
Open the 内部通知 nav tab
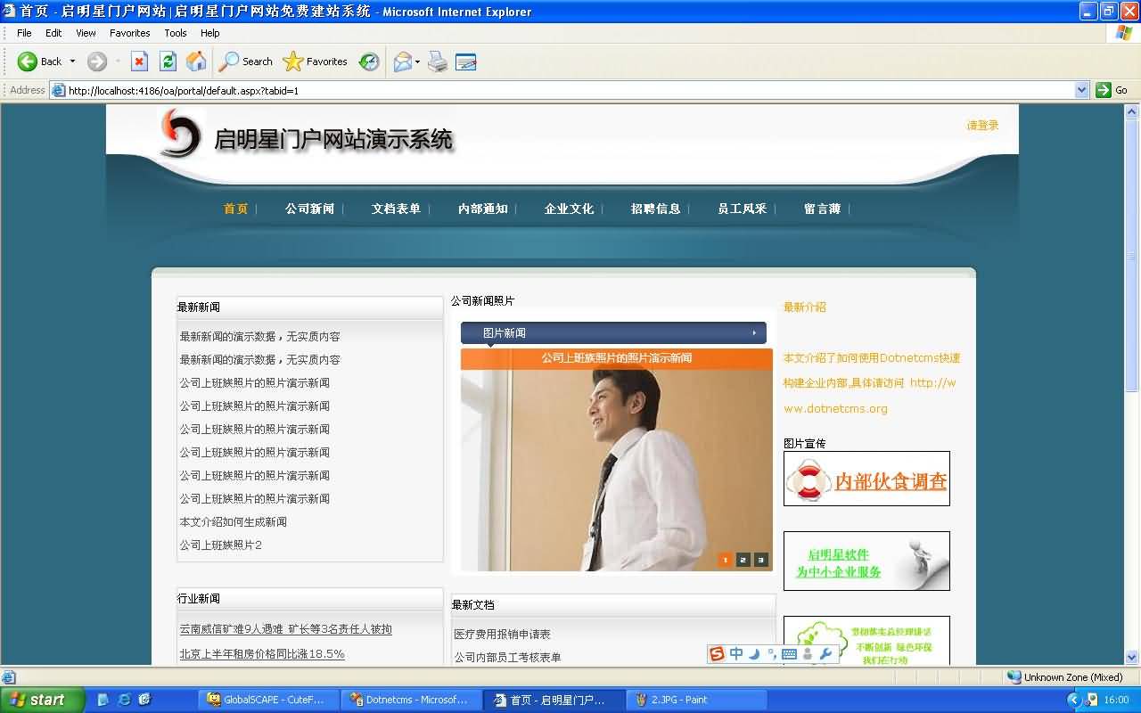482,209
